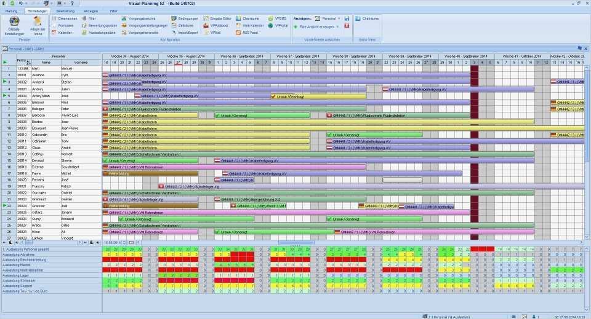Image resolution: width=591 pixels, height=319 pixels.
Task: Open Formulare configuration
Action: click(x=63, y=26)
